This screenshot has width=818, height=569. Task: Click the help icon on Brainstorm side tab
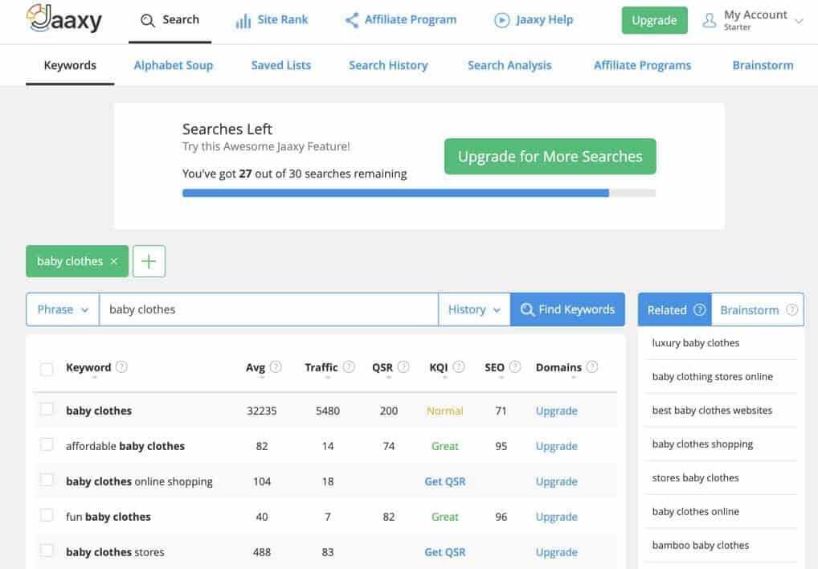click(x=792, y=309)
